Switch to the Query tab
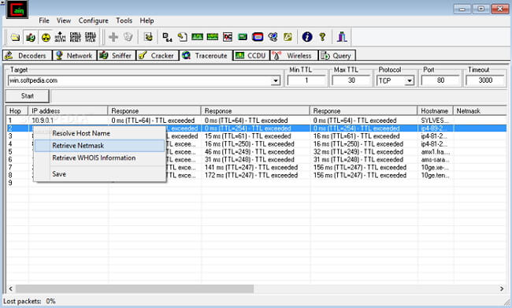 (336, 55)
